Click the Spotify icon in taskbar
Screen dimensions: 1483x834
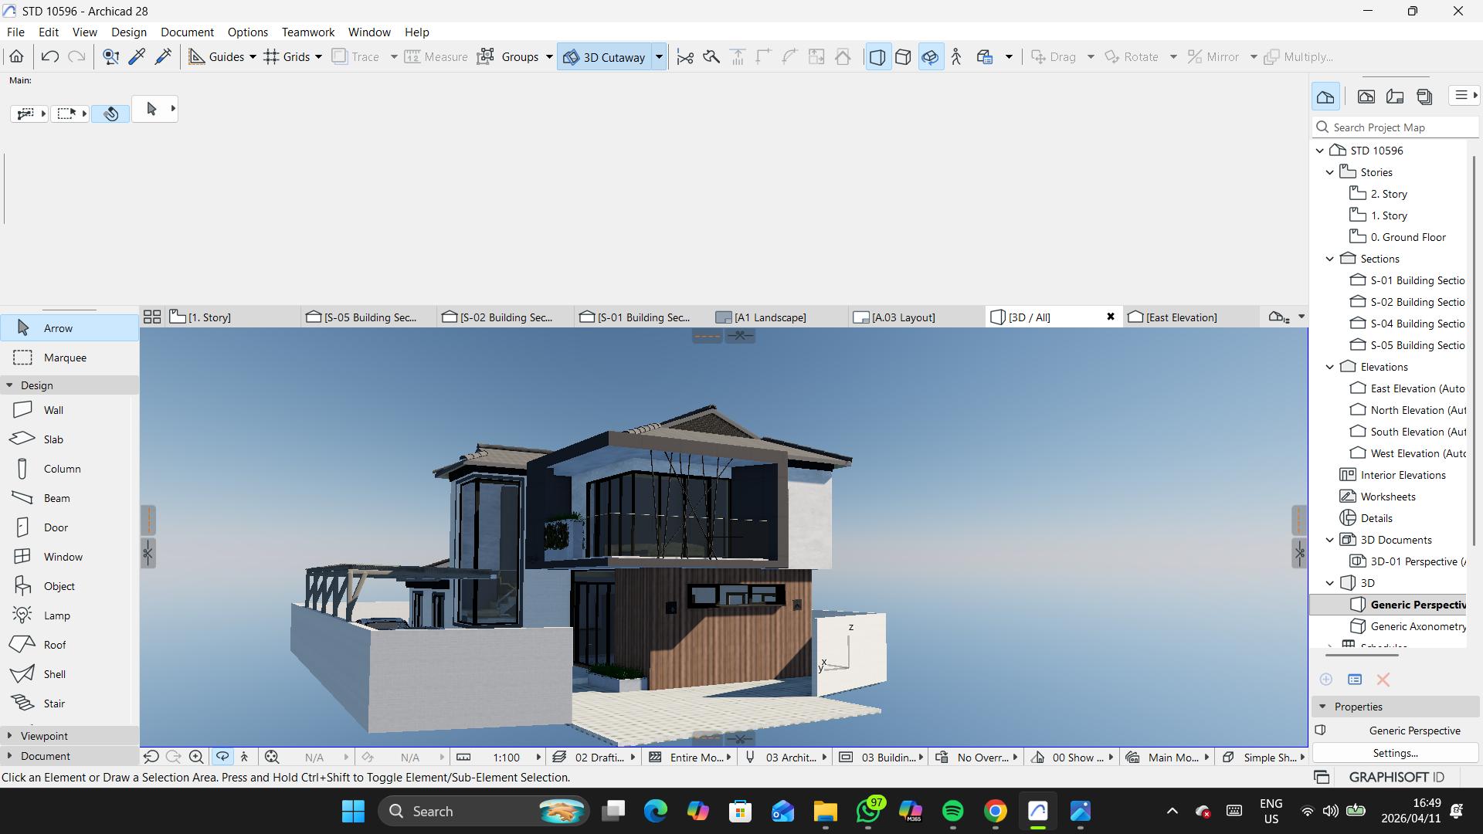pyautogui.click(x=952, y=811)
